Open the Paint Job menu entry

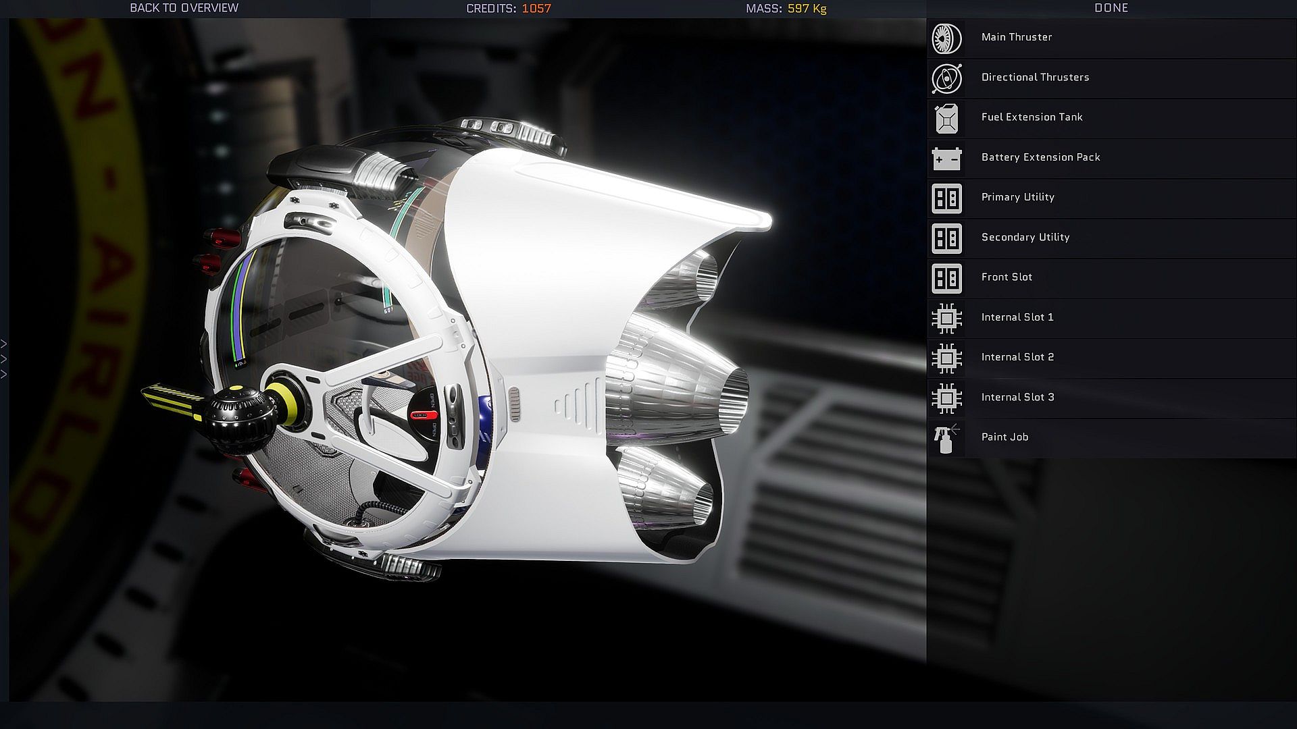click(1004, 437)
